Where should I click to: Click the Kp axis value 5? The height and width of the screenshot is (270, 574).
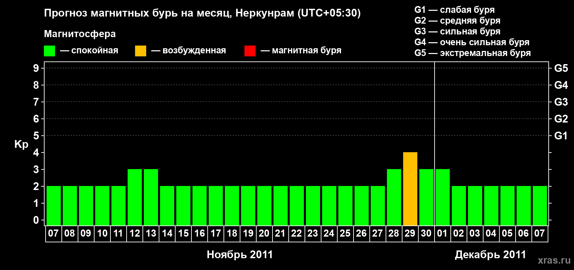tap(36, 136)
